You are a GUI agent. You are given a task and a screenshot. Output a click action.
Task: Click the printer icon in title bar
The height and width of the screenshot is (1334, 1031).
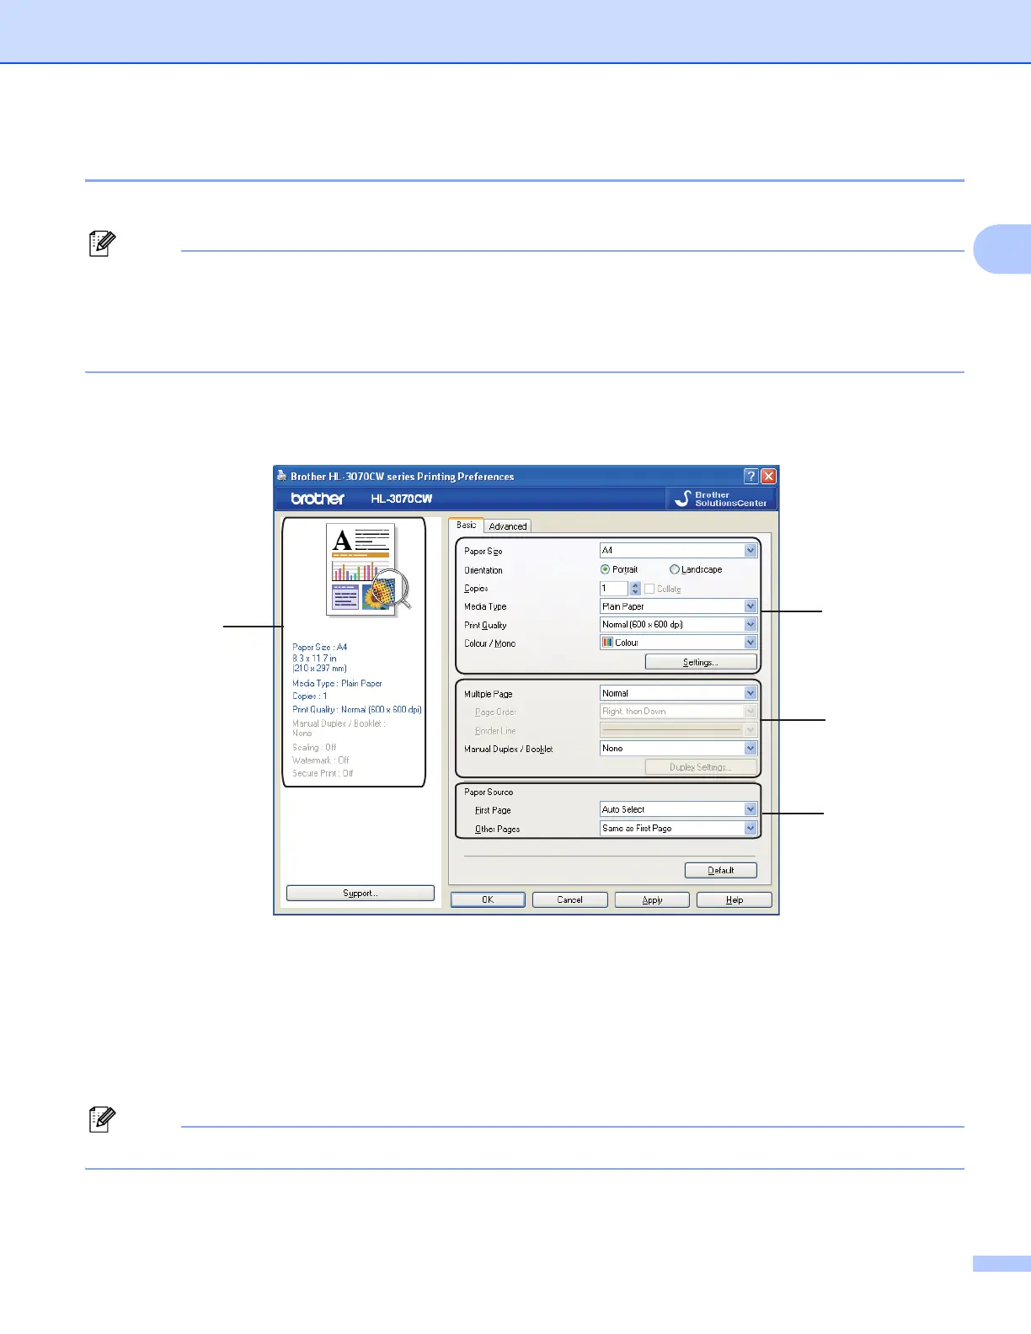pos(282,476)
